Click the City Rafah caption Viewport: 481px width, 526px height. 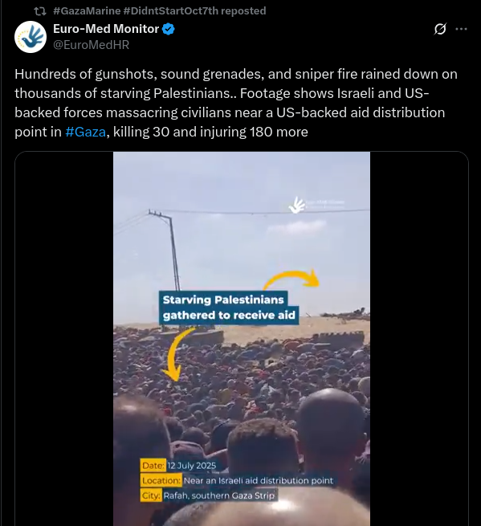(x=208, y=495)
